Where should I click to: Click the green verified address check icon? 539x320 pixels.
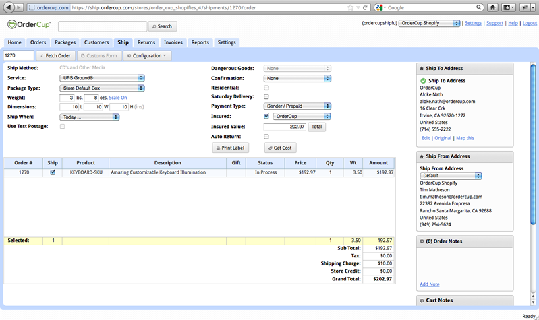click(x=423, y=81)
